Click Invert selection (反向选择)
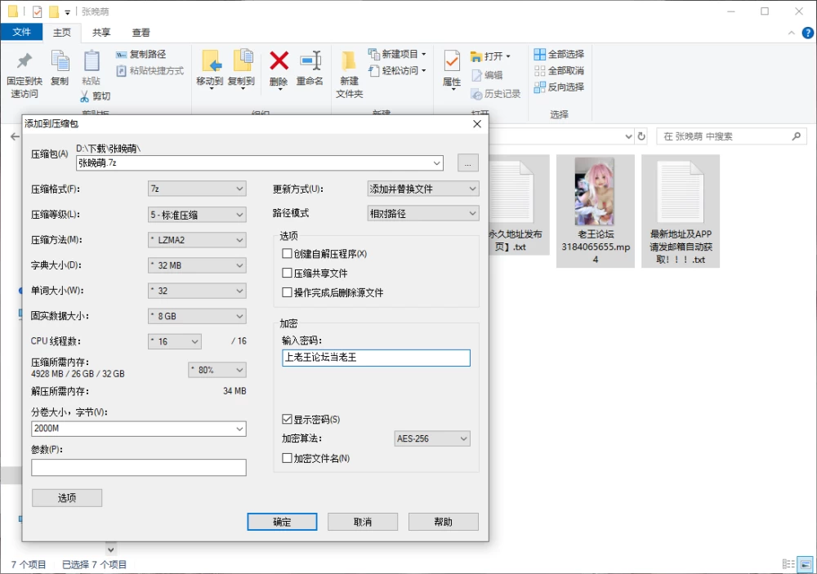This screenshot has width=817, height=574. coord(559,87)
